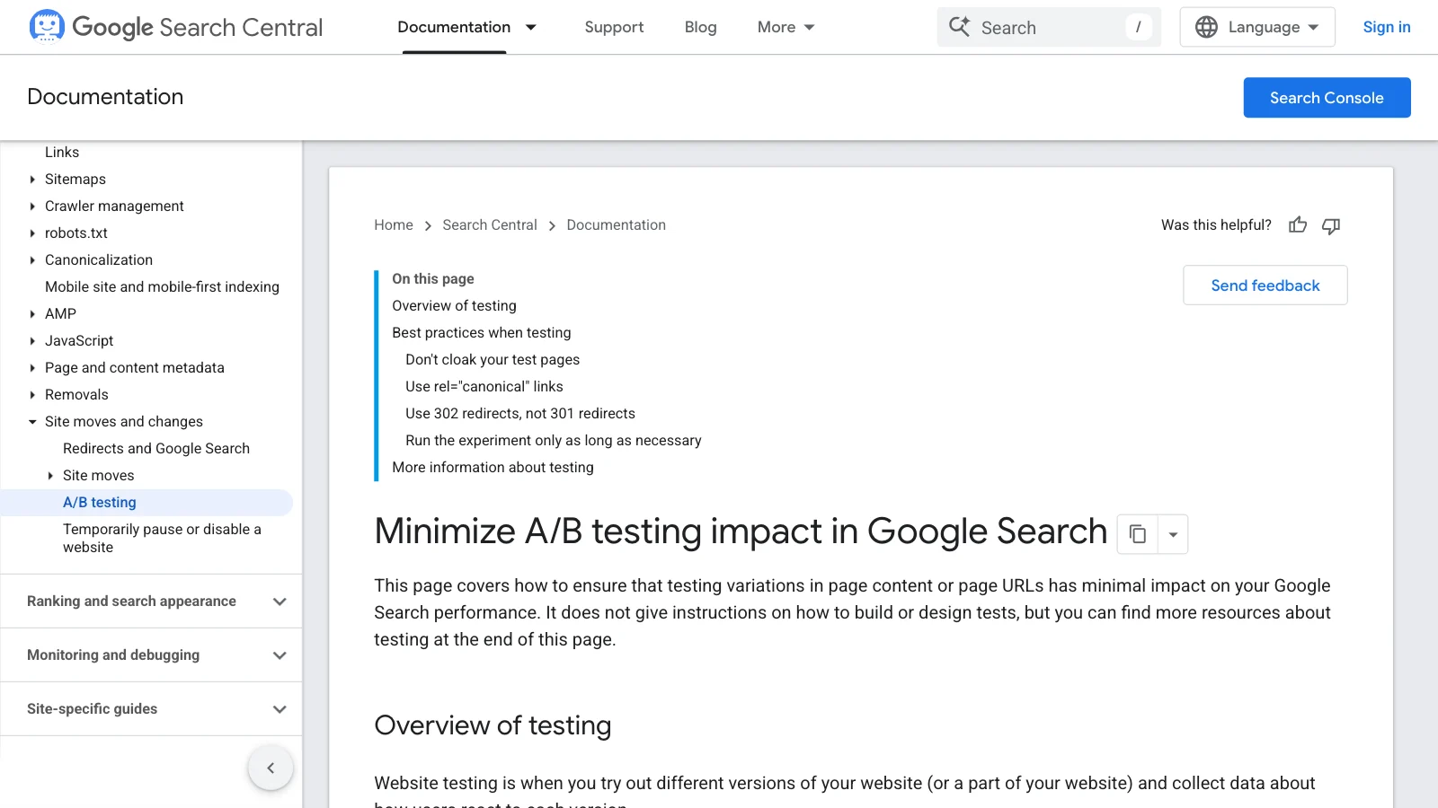1438x808 pixels.
Task: Expand the Canonicalization tree item
Action: (32, 260)
